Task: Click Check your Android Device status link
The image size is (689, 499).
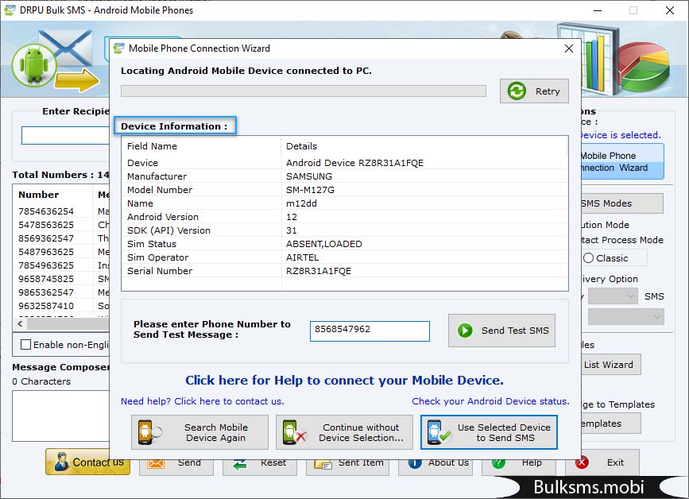Action: (x=490, y=401)
